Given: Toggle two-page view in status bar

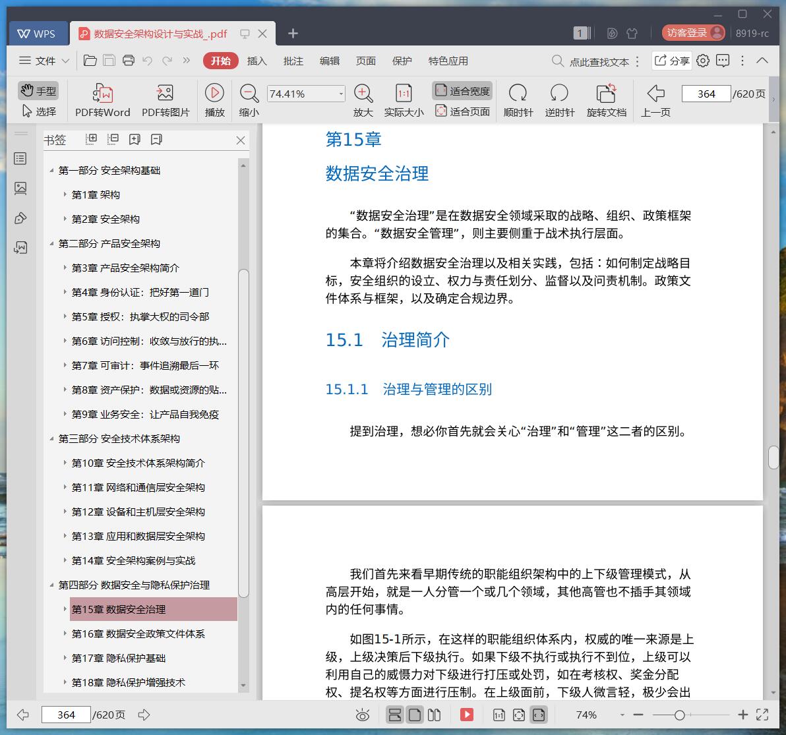Looking at the screenshot, I should (434, 715).
